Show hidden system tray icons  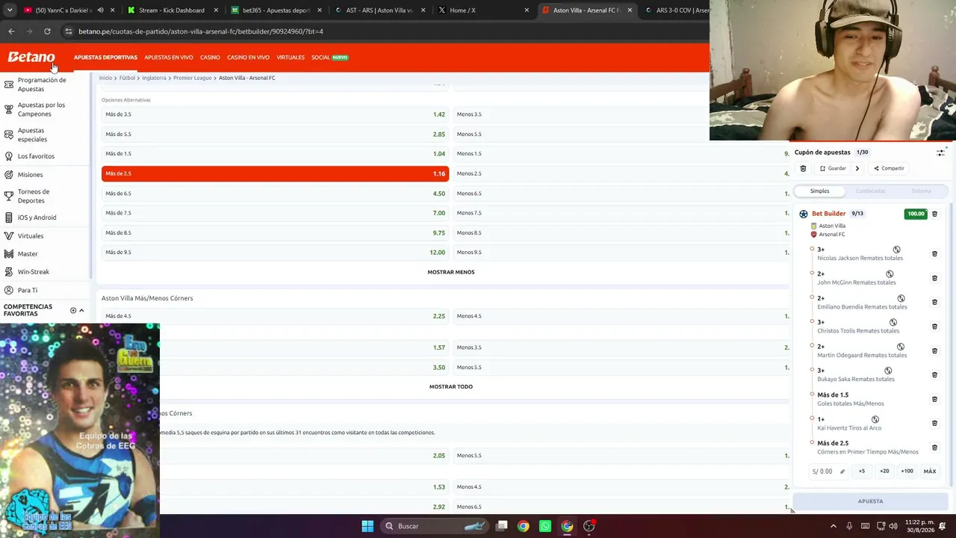(834, 526)
